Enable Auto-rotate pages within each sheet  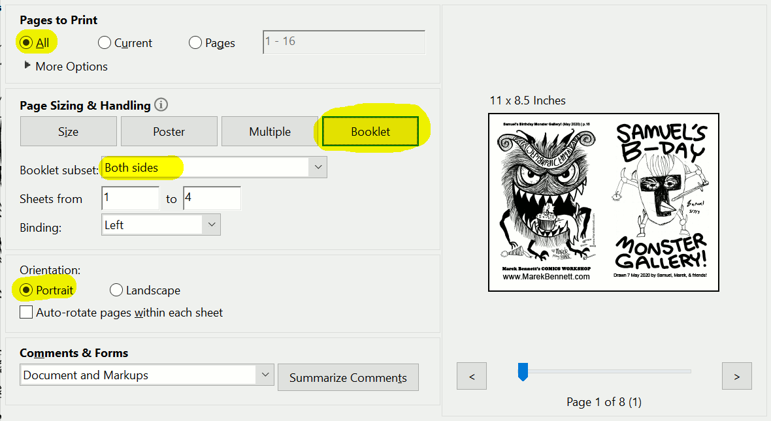[x=26, y=313]
